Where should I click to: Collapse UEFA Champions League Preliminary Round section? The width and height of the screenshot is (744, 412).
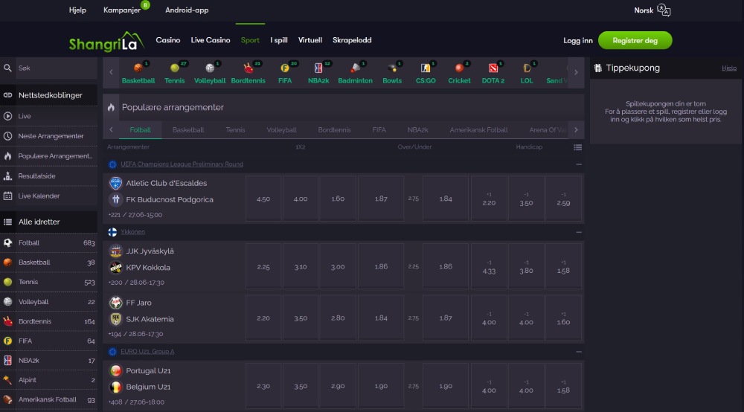coord(578,164)
